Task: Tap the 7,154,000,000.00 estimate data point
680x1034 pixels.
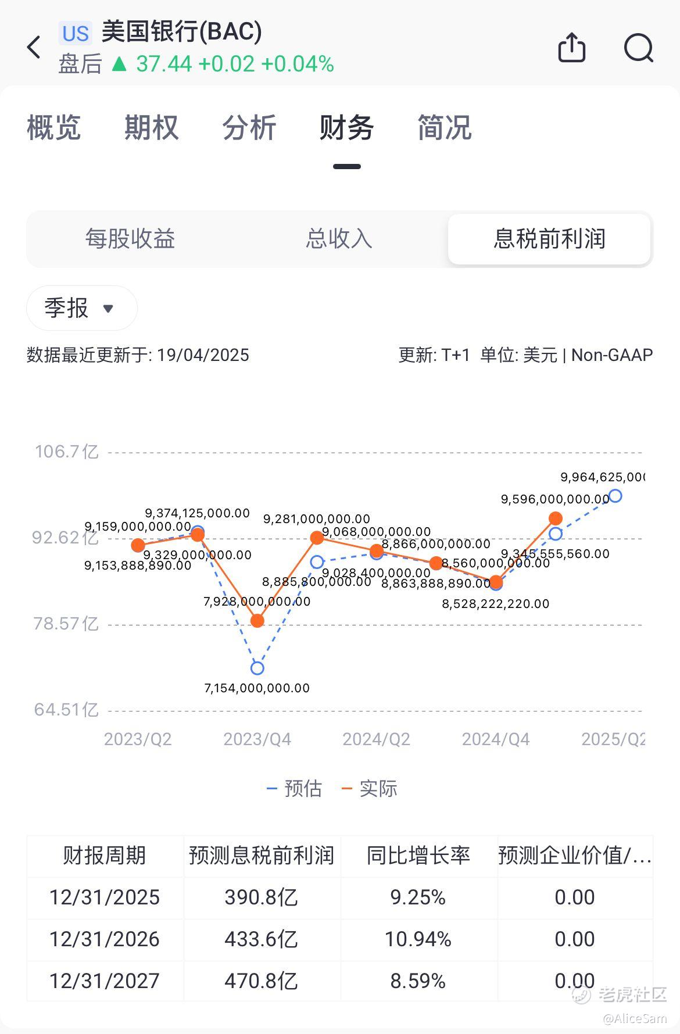Action: point(257,668)
